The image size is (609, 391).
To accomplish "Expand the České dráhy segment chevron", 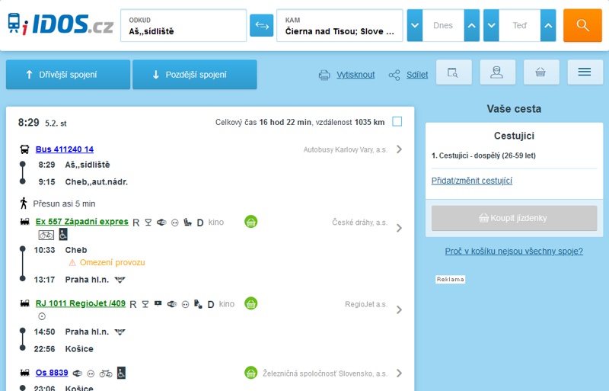I will [x=399, y=228].
